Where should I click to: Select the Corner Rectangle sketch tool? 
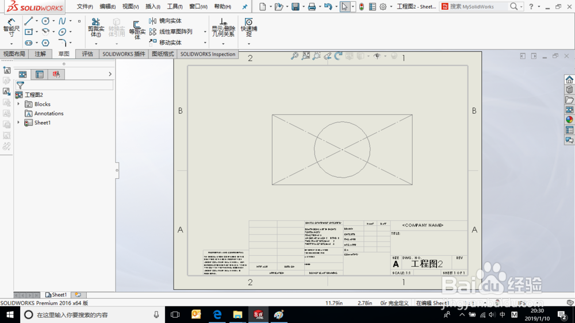point(28,32)
